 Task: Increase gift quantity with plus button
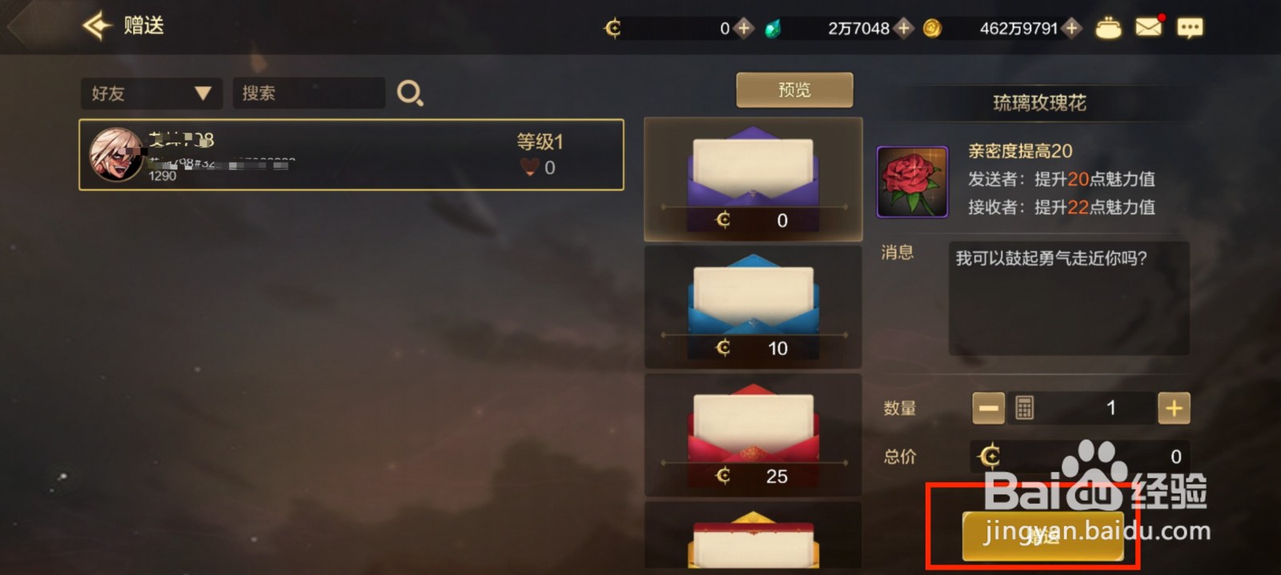[1174, 408]
